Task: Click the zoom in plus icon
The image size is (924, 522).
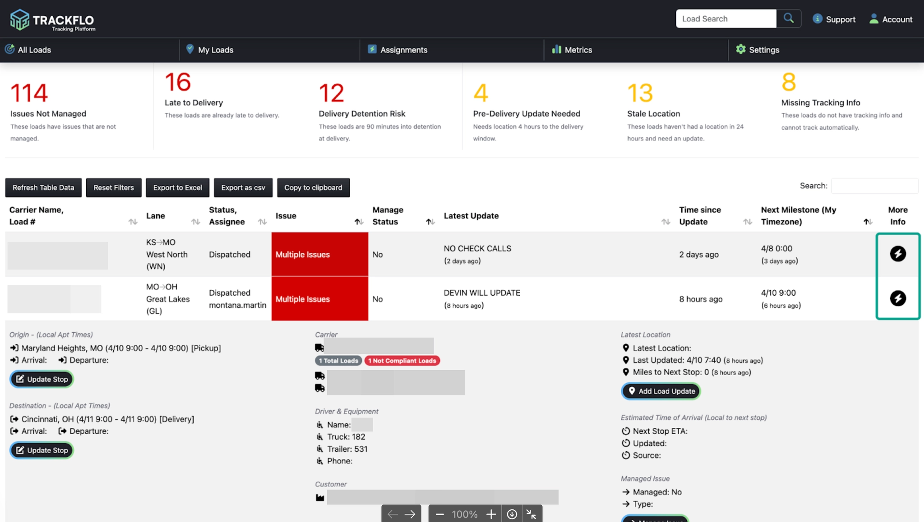Action: (491, 514)
